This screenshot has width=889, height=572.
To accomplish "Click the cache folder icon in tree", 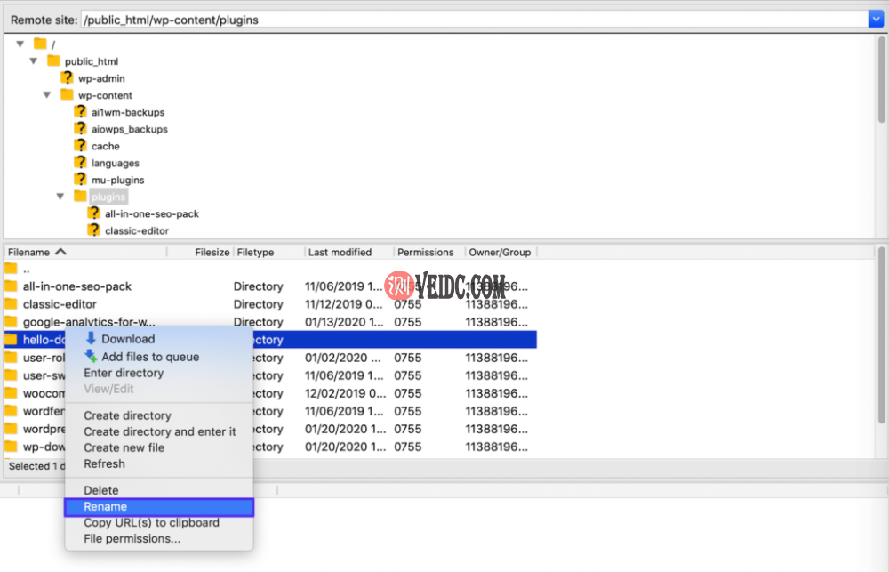I will [80, 146].
